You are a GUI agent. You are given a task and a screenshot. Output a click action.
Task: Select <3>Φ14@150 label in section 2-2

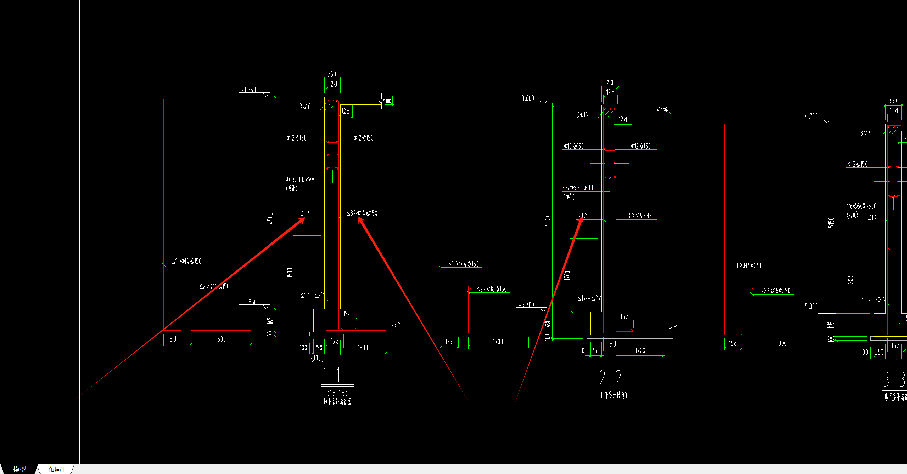click(x=639, y=216)
